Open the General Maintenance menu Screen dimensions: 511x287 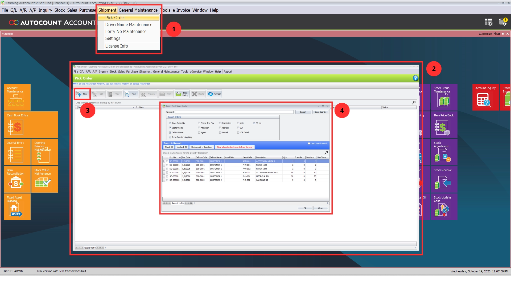(138, 10)
